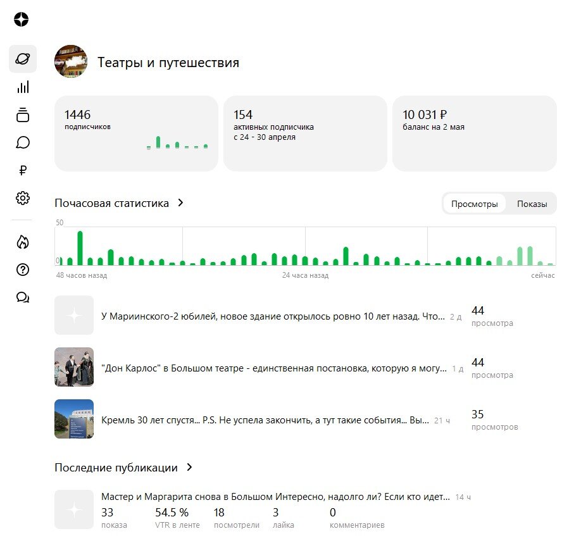Click 35 просмотров count of Кремль post
The image size is (562, 536).
pyautogui.click(x=495, y=420)
